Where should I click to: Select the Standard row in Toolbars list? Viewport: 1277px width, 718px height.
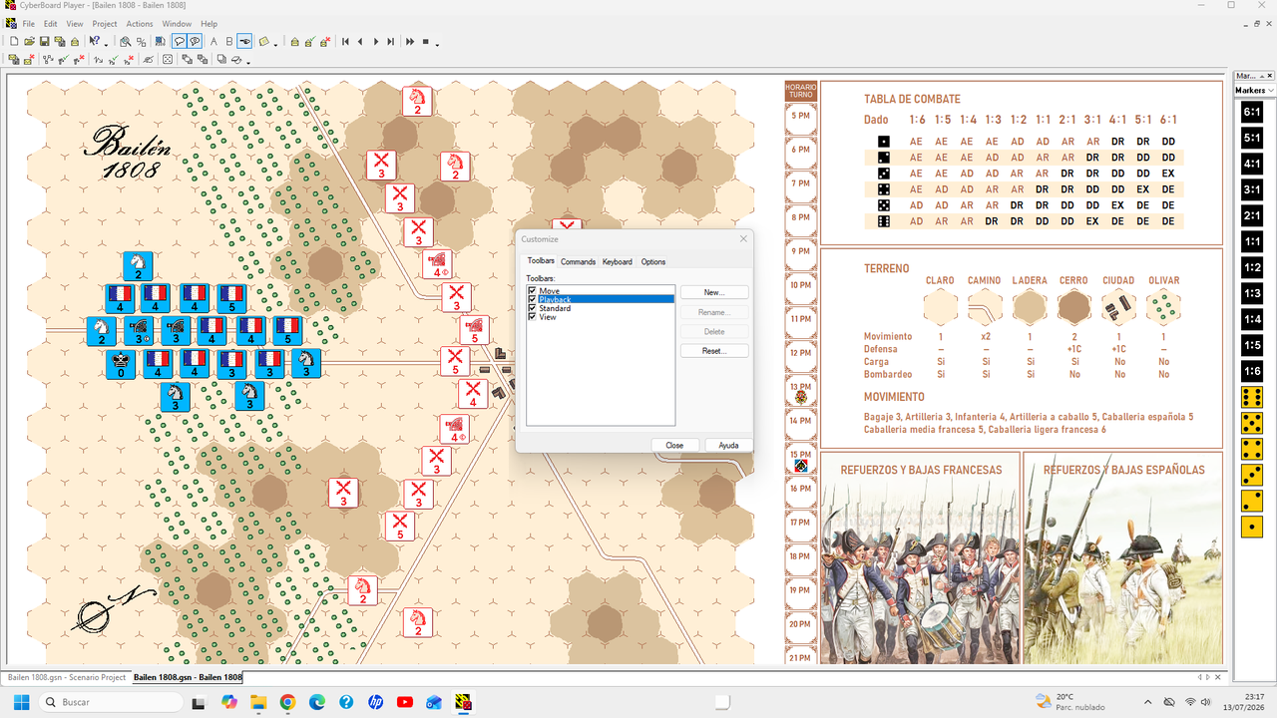[601, 308]
